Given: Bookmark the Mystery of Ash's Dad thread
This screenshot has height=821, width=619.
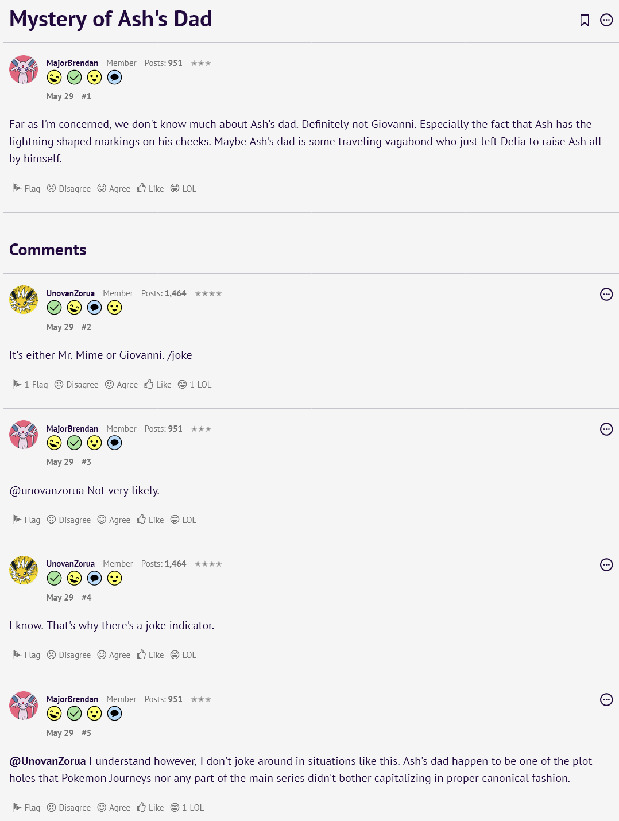Looking at the screenshot, I should tap(585, 20).
